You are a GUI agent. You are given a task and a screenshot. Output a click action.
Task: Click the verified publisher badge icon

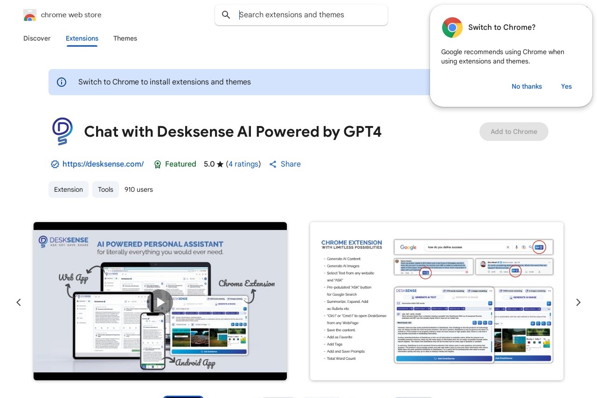55,164
